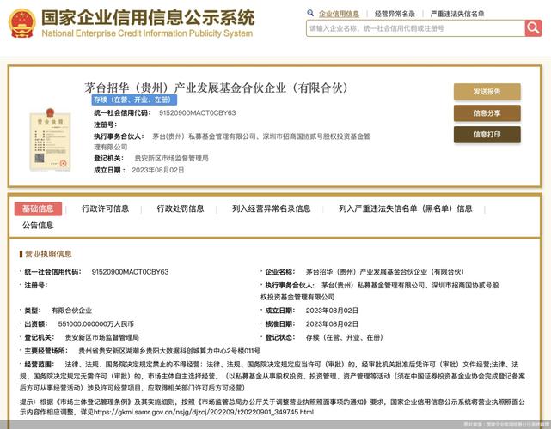551x429 pixels.
Task: Select the 经营异常名录 search category
Action: (395, 14)
